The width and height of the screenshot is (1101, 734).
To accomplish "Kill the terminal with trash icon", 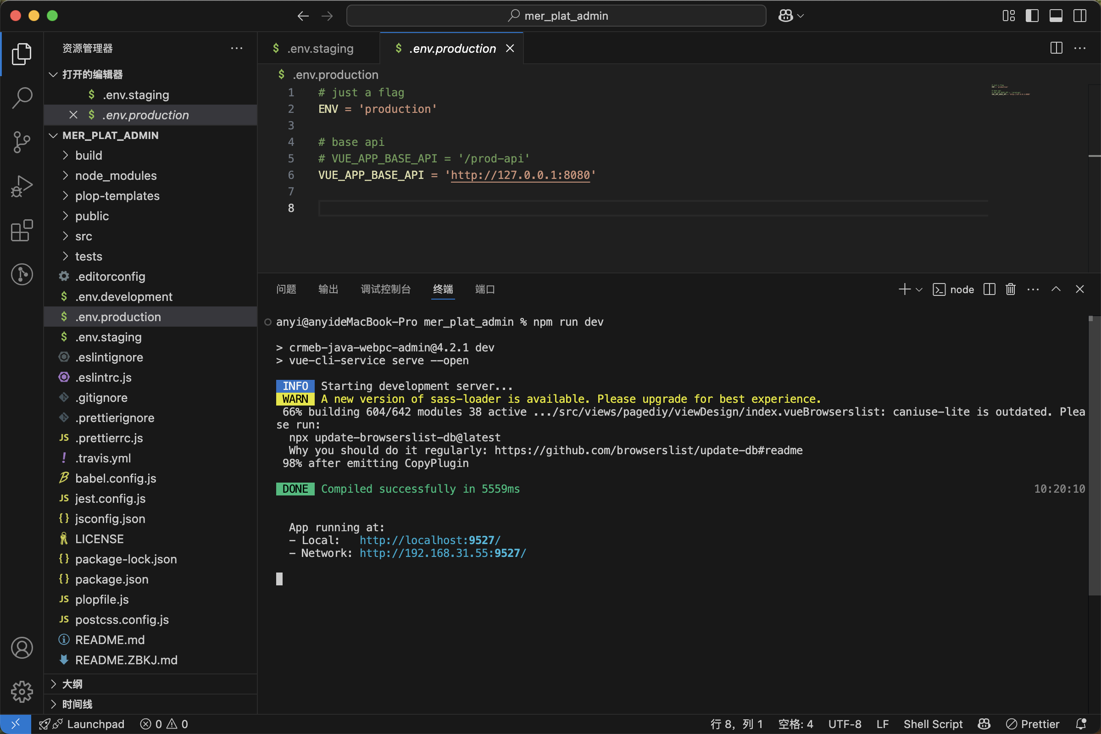I will pyautogui.click(x=1010, y=289).
